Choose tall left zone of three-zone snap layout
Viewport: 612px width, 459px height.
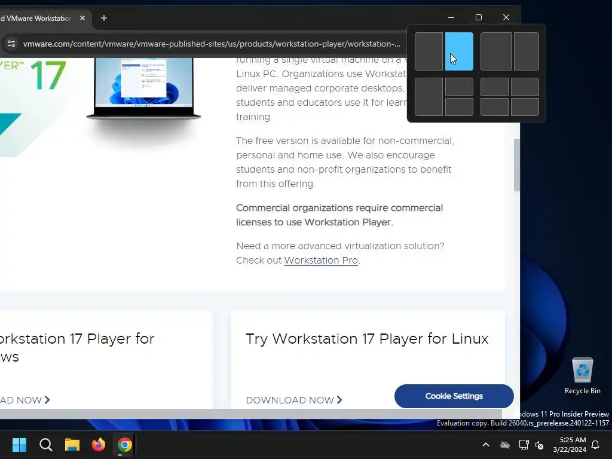[429, 97]
